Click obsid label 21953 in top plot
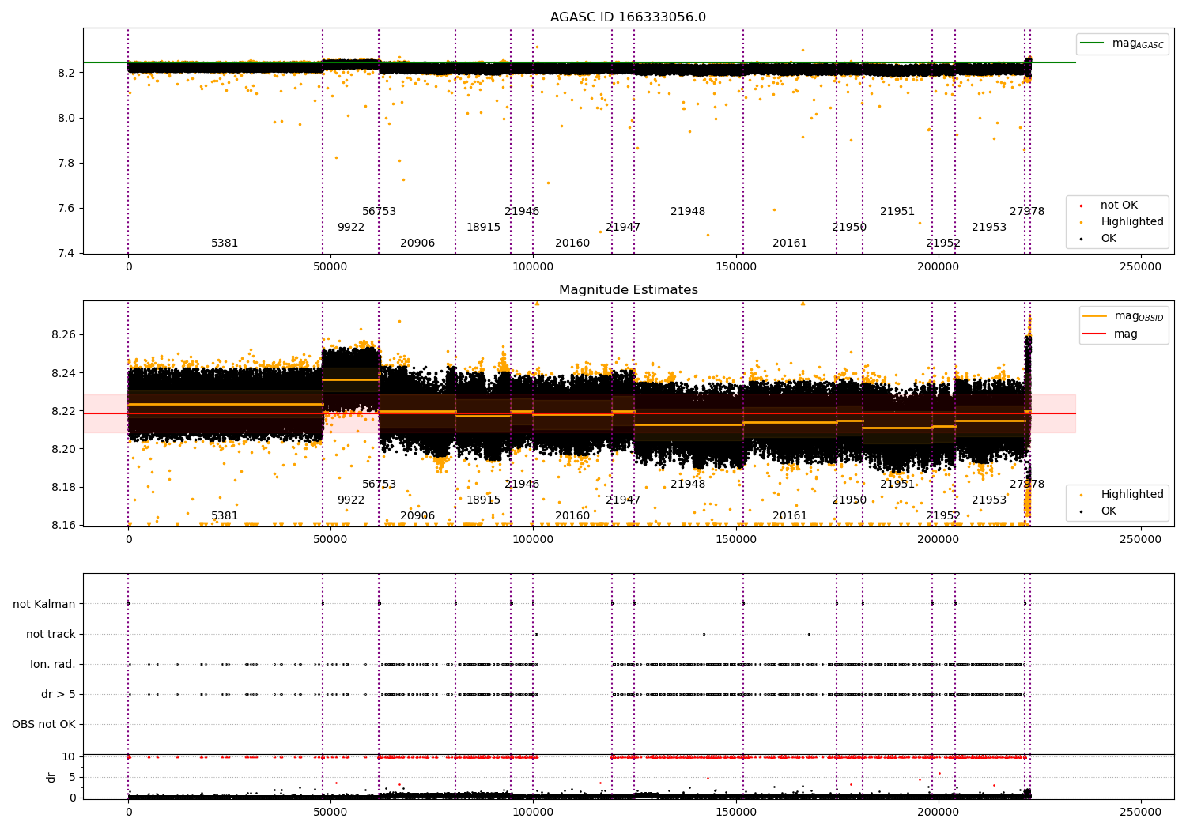Screen dimensions: 1186x830 pyautogui.click(x=989, y=228)
